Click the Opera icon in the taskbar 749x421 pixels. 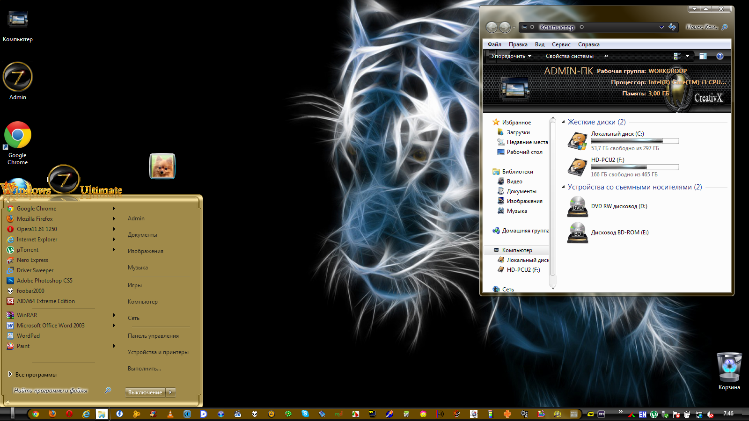click(x=69, y=414)
